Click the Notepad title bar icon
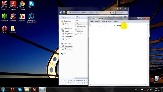 point(90,19)
